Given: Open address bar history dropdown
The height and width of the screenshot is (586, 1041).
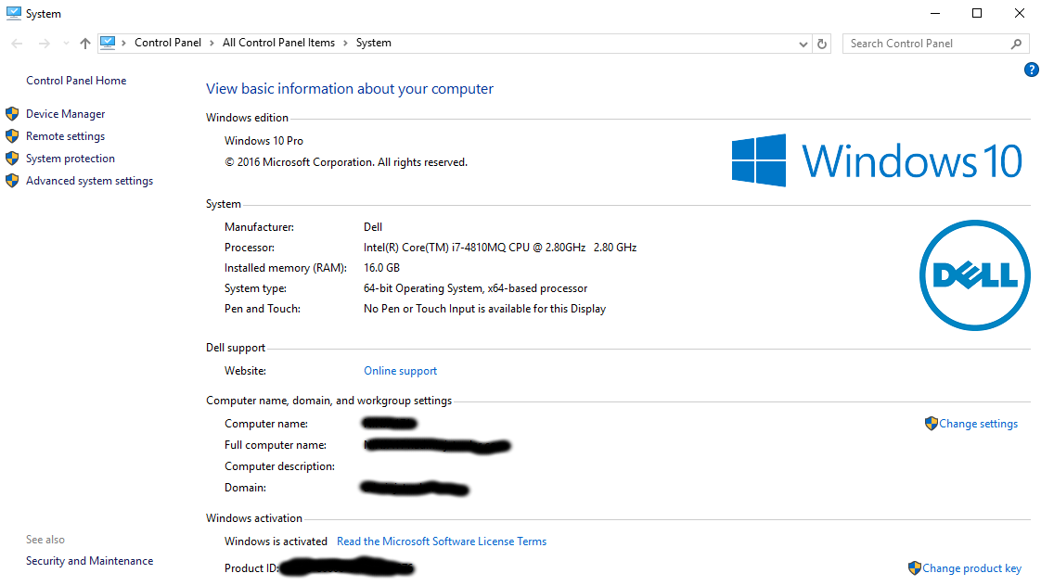Looking at the screenshot, I should coord(803,44).
